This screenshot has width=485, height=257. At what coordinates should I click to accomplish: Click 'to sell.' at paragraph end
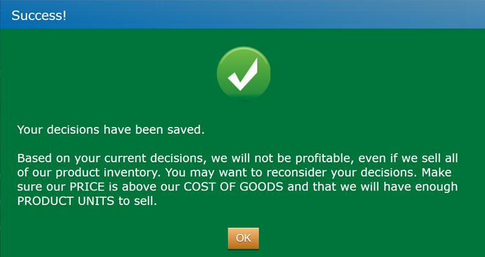[x=137, y=201]
